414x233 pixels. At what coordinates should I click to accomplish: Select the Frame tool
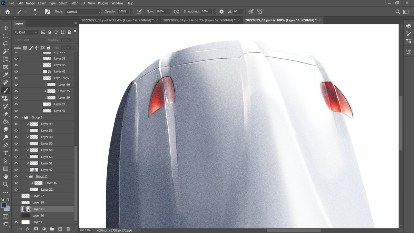pyautogui.click(x=6, y=67)
